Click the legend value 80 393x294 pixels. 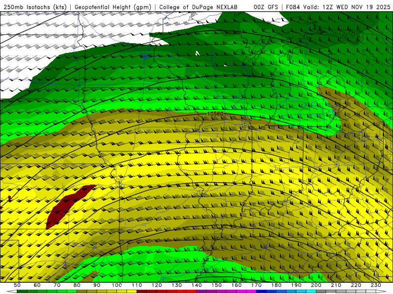click(77, 285)
